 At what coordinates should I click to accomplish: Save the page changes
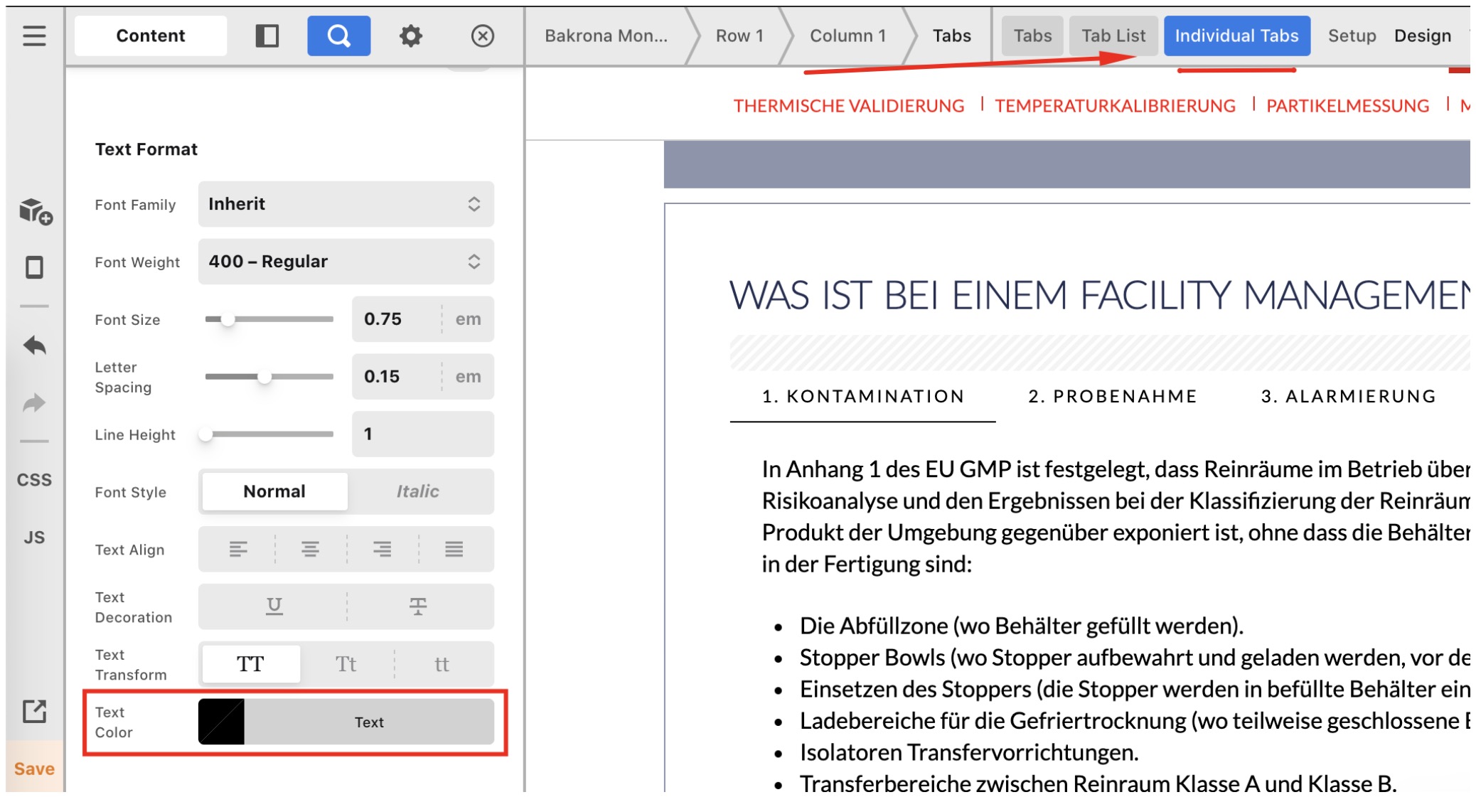tap(34, 769)
